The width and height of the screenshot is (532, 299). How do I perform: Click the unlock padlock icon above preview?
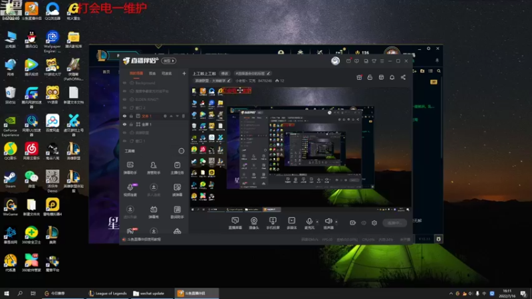pos(370,77)
